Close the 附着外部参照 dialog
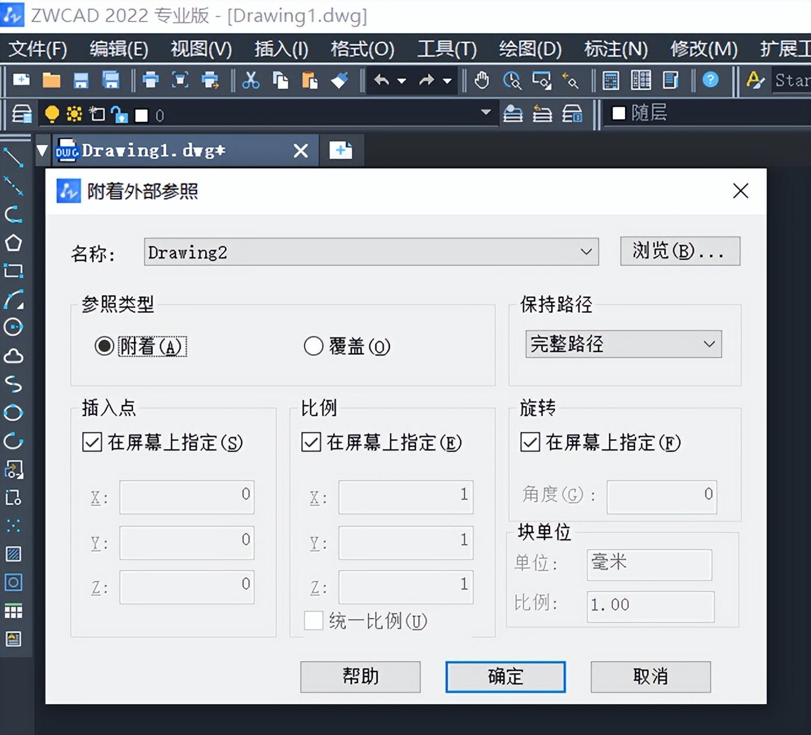This screenshot has width=811, height=735. pos(741,190)
